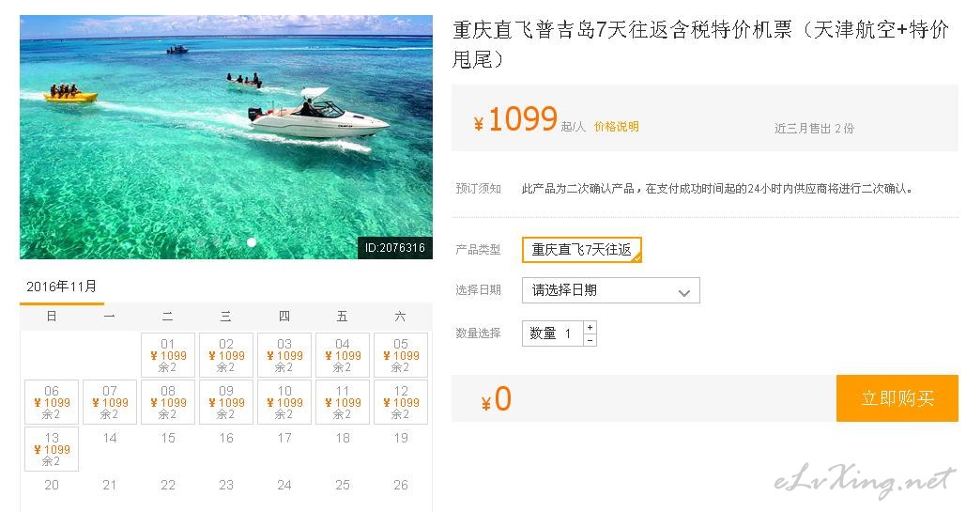Select product type 重庆直飞7天往返
This screenshot has width=966, height=512.
tap(582, 250)
